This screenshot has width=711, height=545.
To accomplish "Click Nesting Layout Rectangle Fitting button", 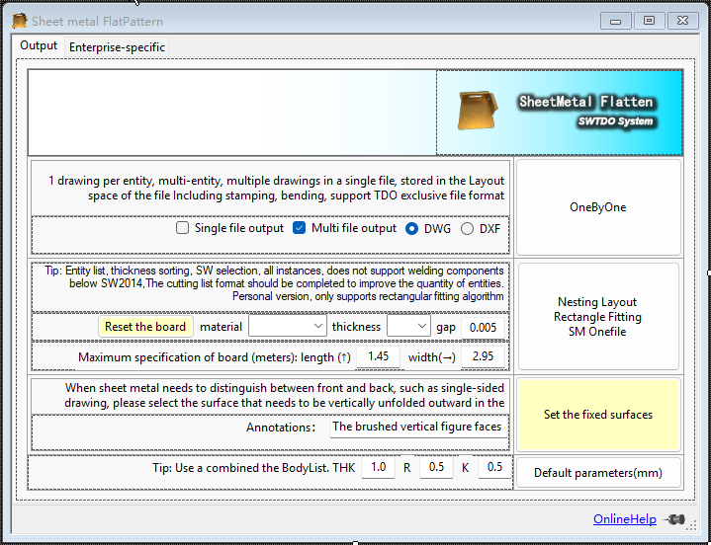I will (x=598, y=316).
